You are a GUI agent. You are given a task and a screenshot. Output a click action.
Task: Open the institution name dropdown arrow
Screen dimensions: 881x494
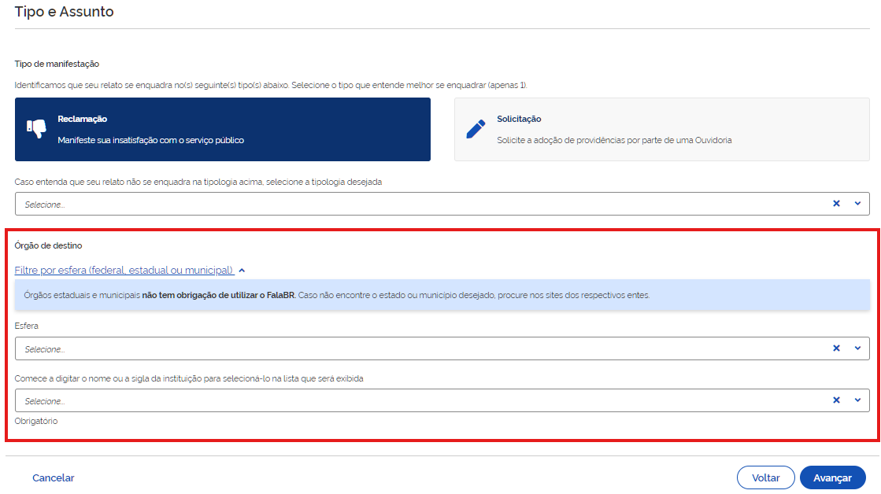click(857, 400)
